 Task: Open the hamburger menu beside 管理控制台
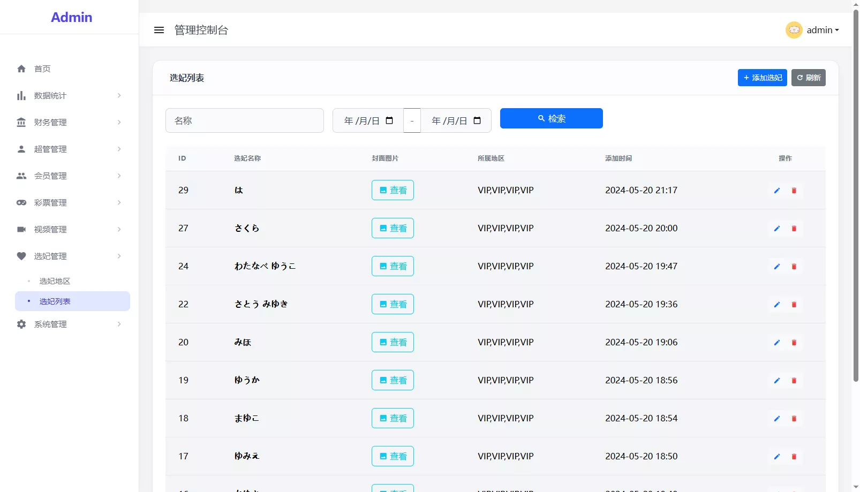(x=159, y=30)
